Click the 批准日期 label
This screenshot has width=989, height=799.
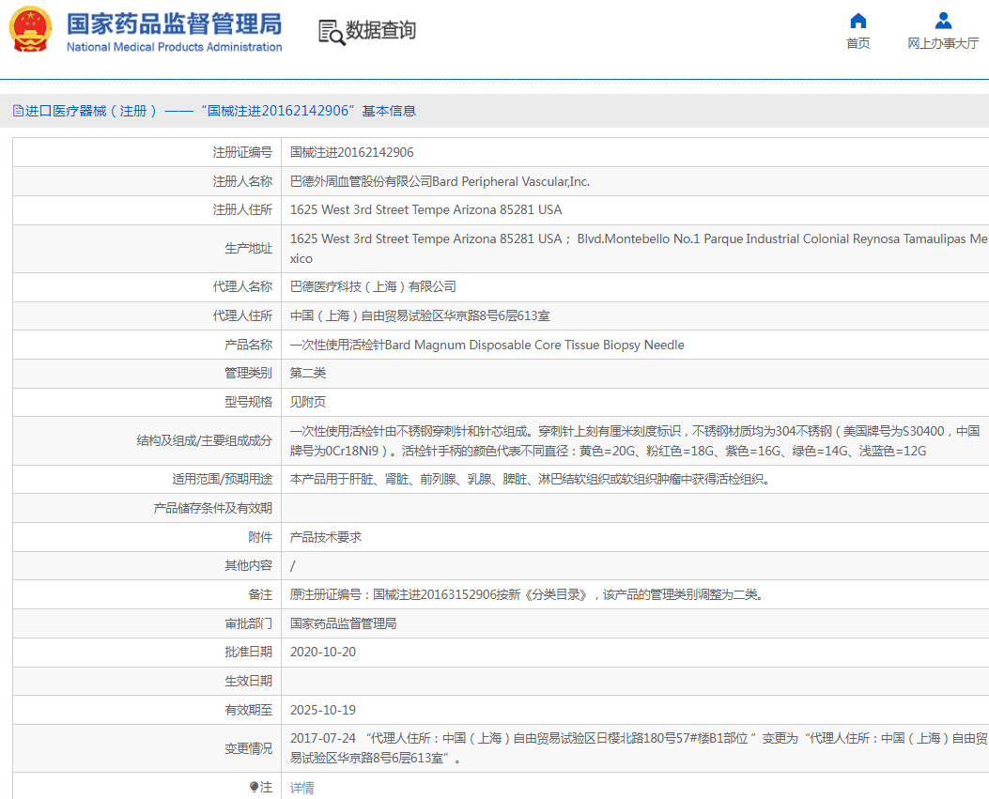coord(249,653)
